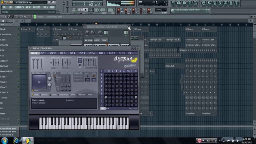This screenshot has height=144, width=256.
Task: Open the OPTIONS menu
Action: (36, 7)
